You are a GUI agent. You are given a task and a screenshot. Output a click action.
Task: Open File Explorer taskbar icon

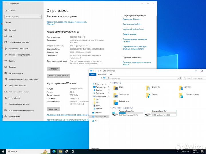pyautogui.click(x=60, y=151)
